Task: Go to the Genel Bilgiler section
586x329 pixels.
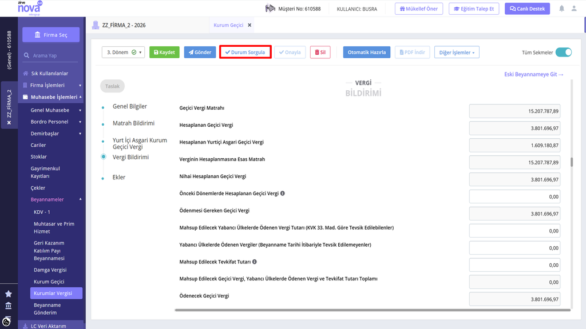Action: pos(130,106)
